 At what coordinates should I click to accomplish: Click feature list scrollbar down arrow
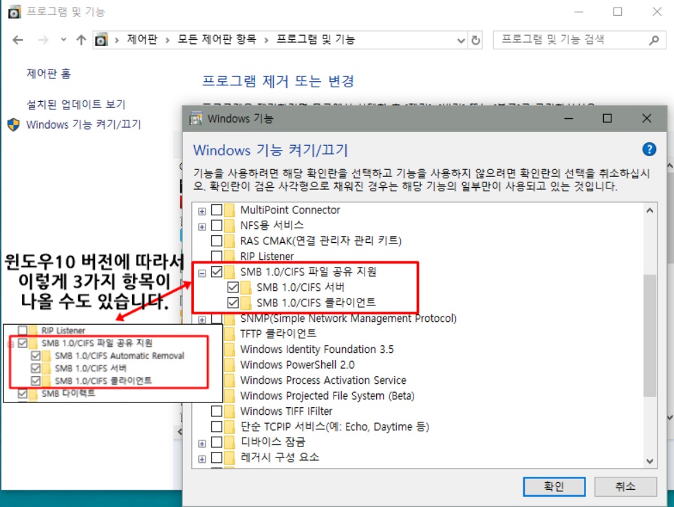pyautogui.click(x=650, y=462)
